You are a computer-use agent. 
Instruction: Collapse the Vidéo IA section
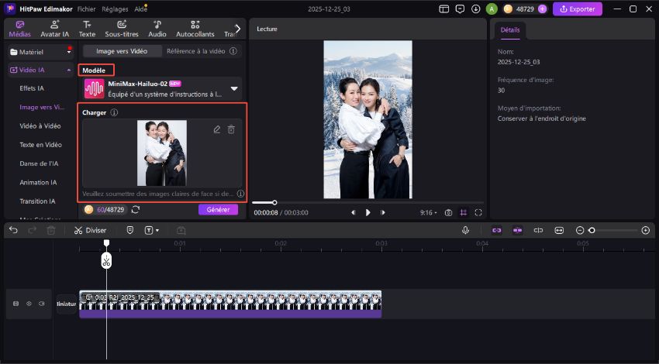click(x=70, y=70)
